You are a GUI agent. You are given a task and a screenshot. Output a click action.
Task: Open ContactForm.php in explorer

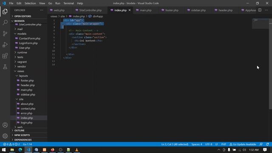pos(29,38)
